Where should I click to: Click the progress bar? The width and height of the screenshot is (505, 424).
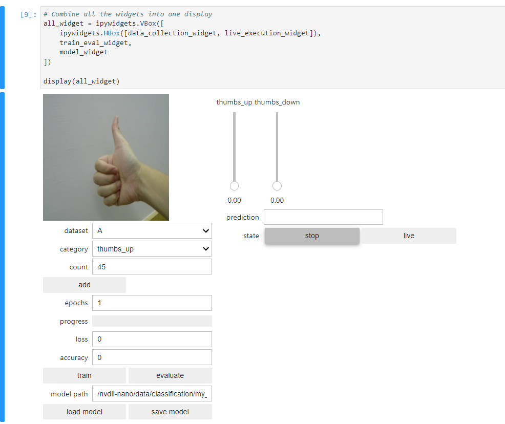click(x=152, y=321)
